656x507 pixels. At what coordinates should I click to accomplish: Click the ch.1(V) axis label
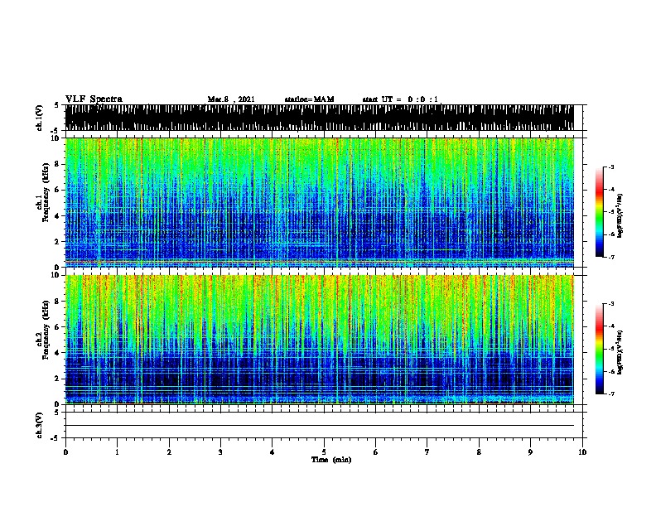coord(40,118)
